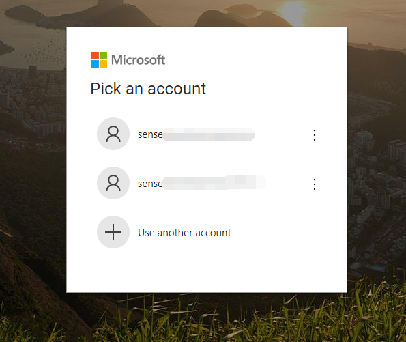
Task: Click the Microsoft four-square logo
Action: tap(99, 59)
